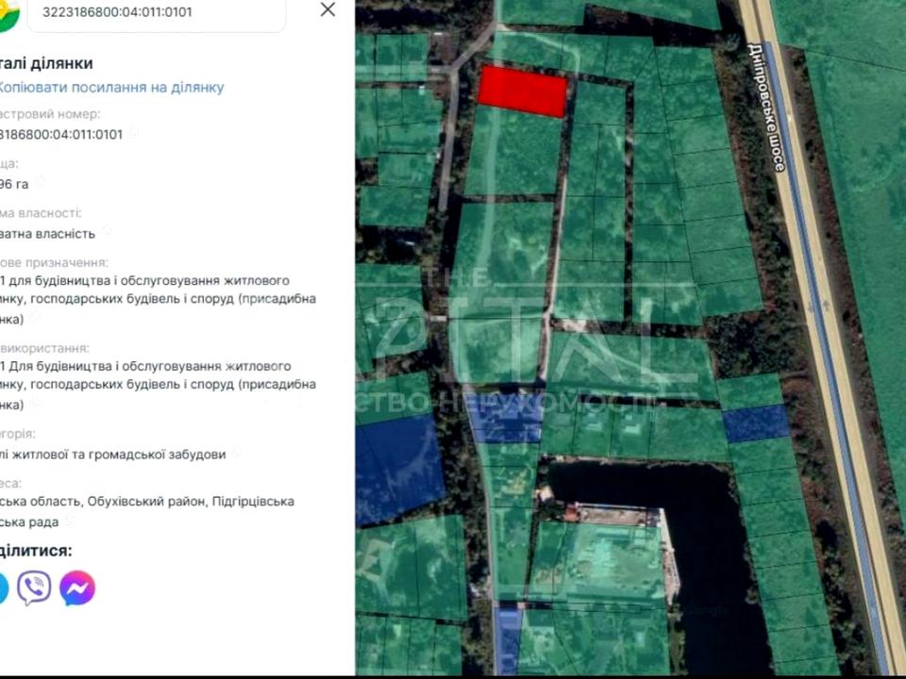This screenshot has height=679, width=906.
Task: Share parcel via Viber icon
Action: (x=34, y=588)
